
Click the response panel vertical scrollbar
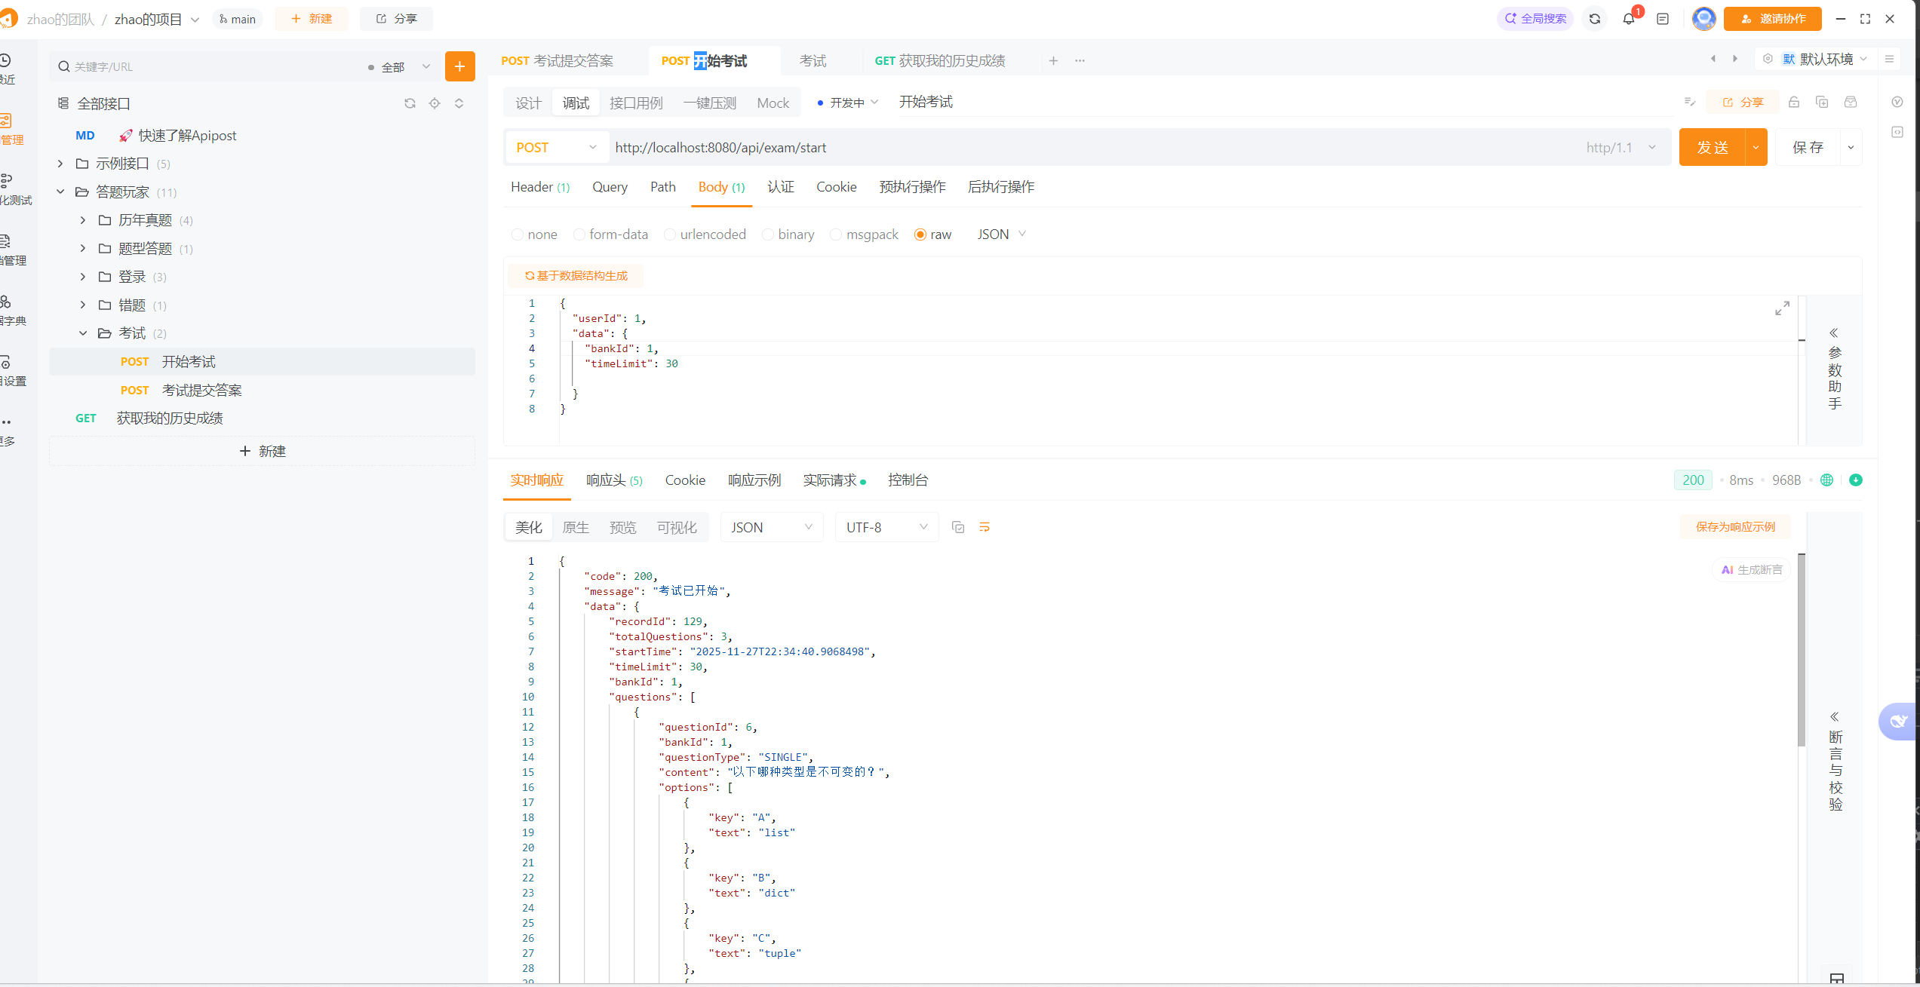pyautogui.click(x=1802, y=648)
